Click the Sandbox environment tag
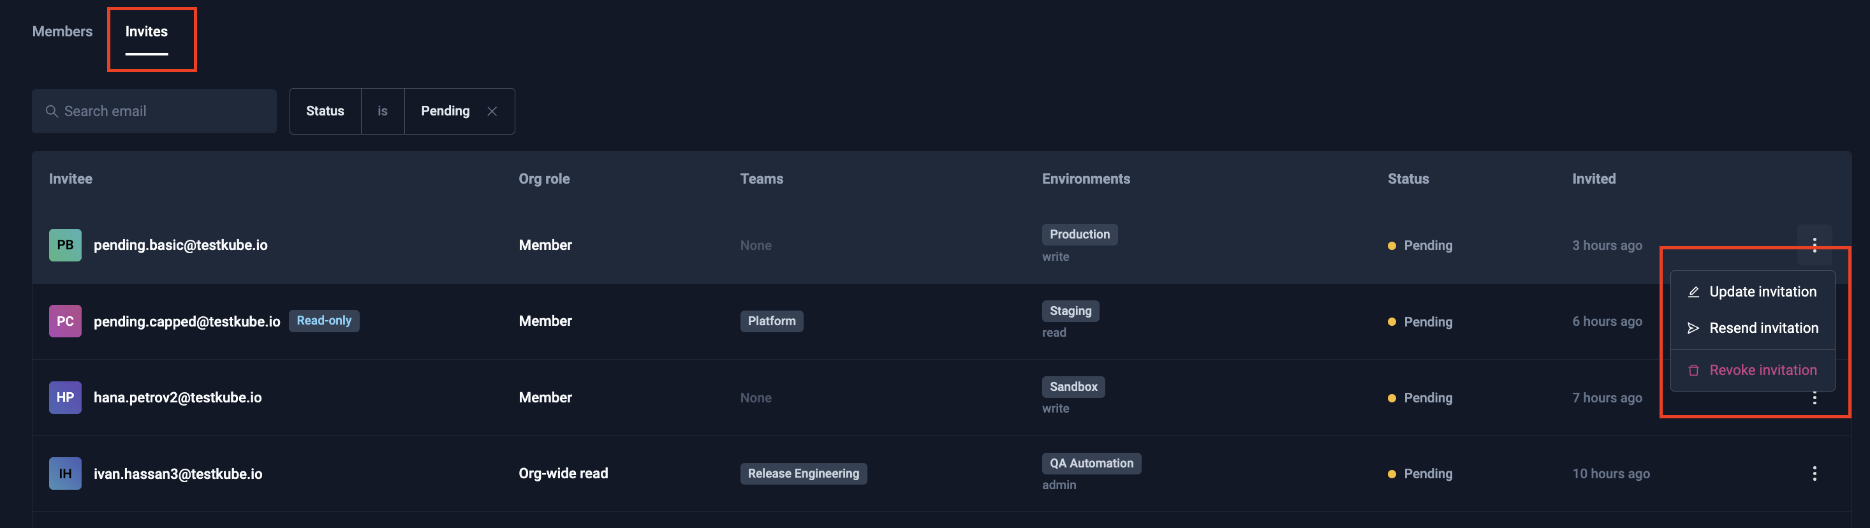Viewport: 1870px width, 528px height. coord(1073,387)
